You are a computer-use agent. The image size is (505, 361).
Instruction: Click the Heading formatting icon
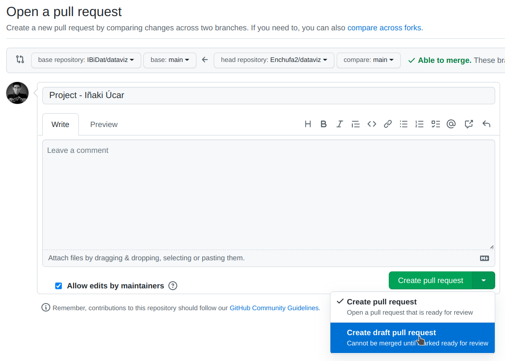click(x=308, y=124)
